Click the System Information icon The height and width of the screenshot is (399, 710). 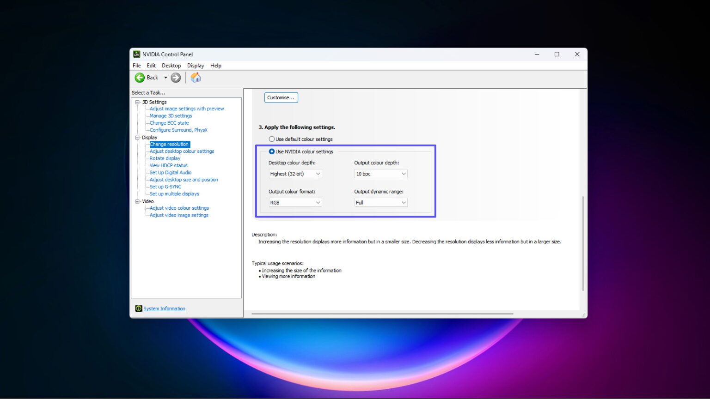coord(138,308)
